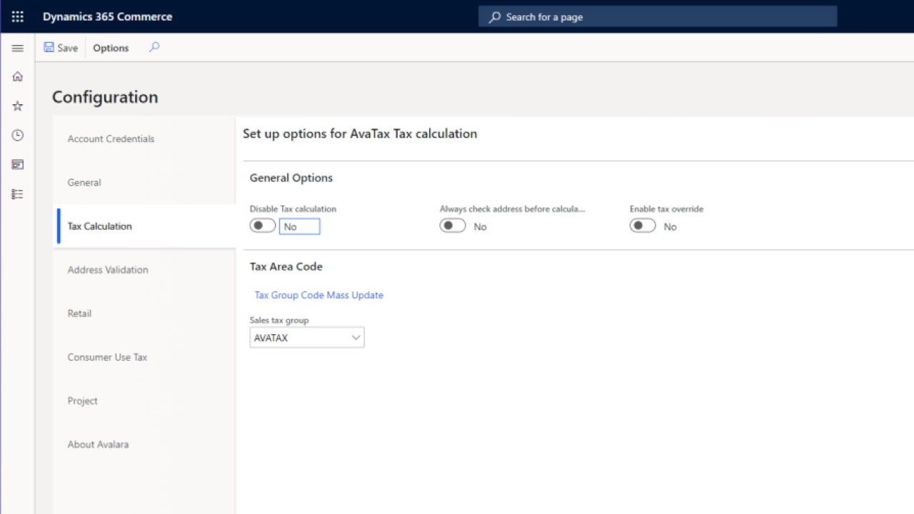Click the focused 'No' value box

[299, 226]
